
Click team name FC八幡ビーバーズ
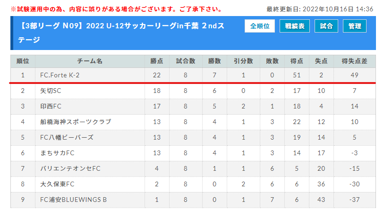tap(67, 137)
